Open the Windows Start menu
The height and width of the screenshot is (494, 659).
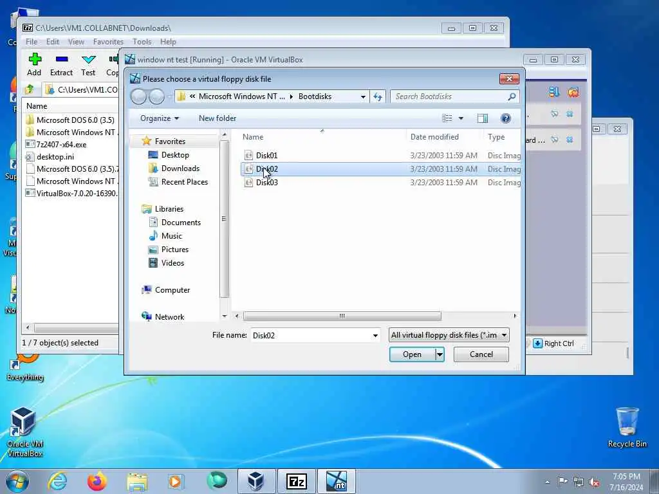(17, 481)
